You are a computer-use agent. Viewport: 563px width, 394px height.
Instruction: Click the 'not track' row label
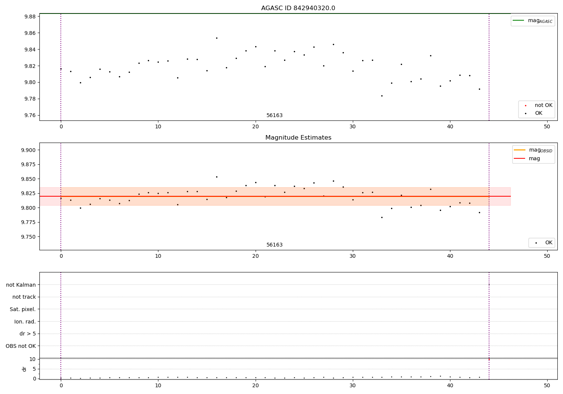(24, 297)
